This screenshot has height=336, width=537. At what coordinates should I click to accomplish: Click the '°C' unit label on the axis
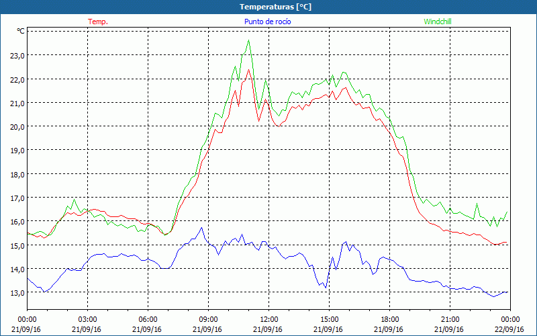point(21,31)
